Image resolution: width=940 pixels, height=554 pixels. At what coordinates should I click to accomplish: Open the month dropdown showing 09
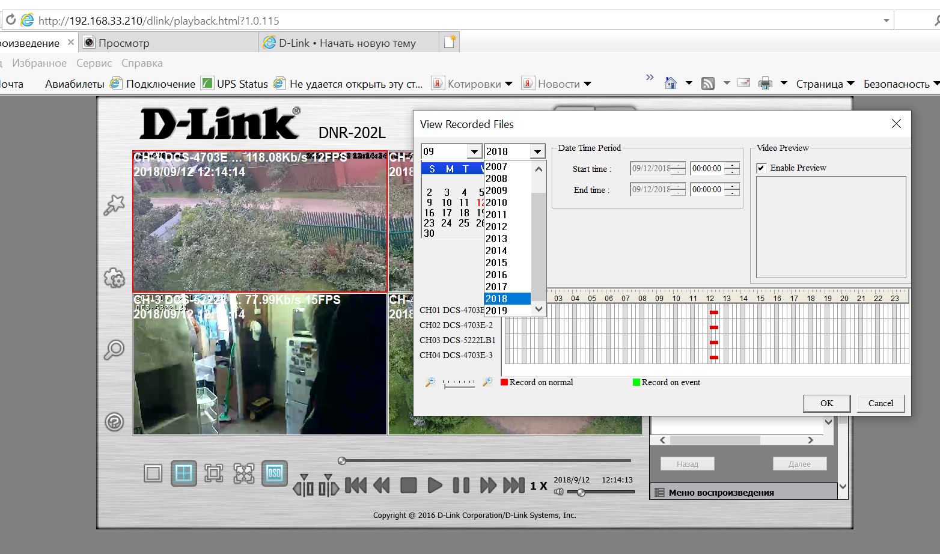click(475, 151)
